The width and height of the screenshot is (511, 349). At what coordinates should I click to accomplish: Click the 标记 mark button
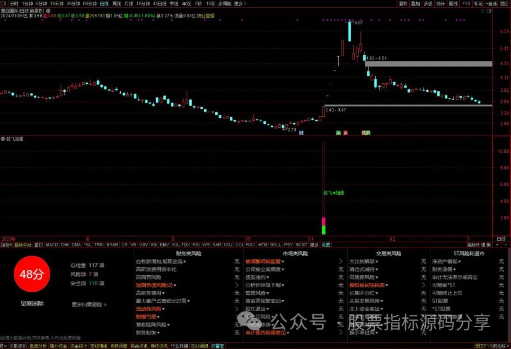[478, 4]
